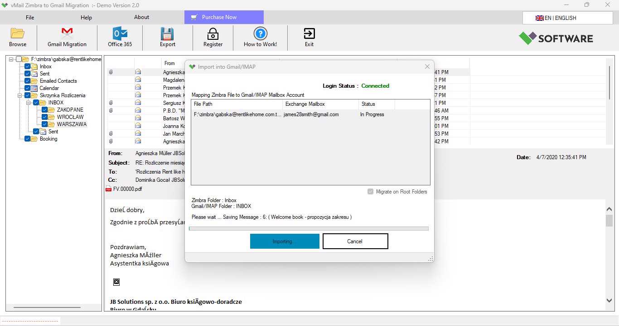Screen dimensions: 619x326
Task: Click envelope icon on the Joanna row
Action: 138,126
